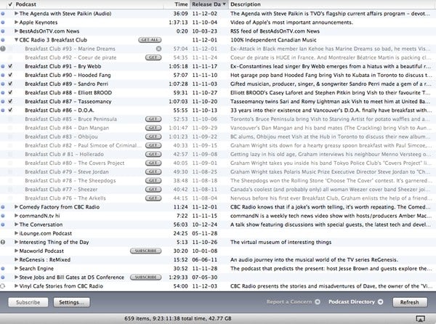The height and width of the screenshot is (324, 436).
Task: Click the arrow beside Report a Concern
Action: tap(318, 301)
